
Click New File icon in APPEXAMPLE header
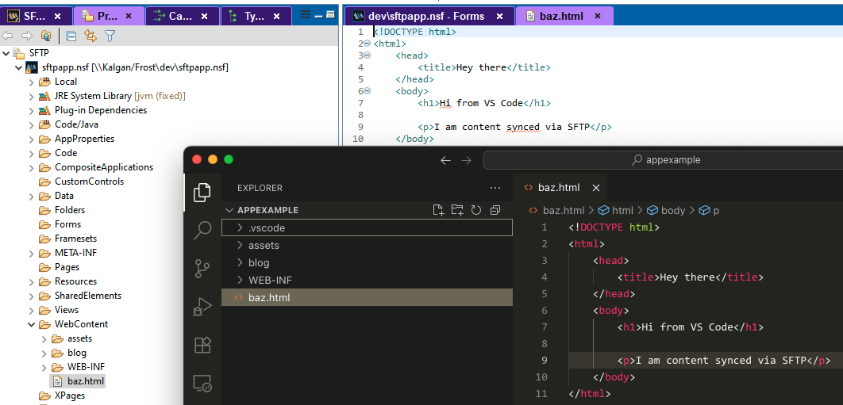pyautogui.click(x=438, y=210)
